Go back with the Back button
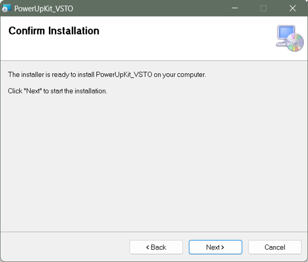The height and width of the screenshot is (262, 308). coord(156,247)
